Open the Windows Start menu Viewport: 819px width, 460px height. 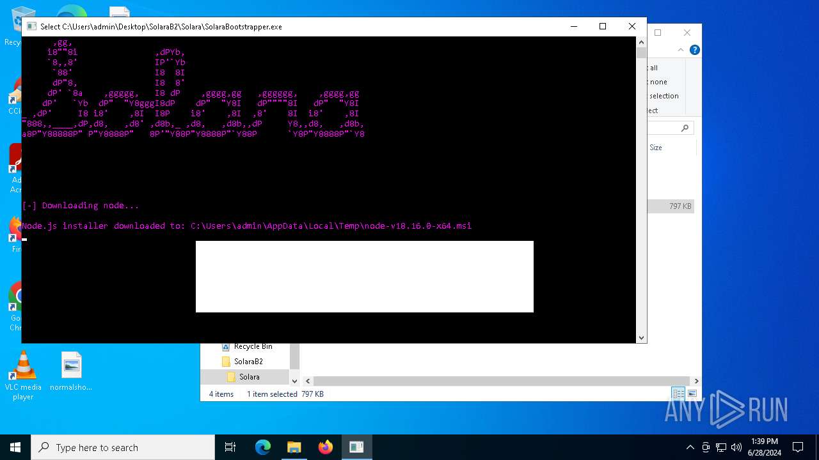pyautogui.click(x=15, y=447)
